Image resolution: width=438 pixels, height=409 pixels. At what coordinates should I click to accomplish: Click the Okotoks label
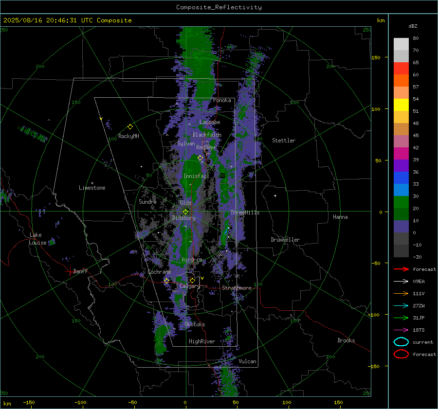(x=195, y=324)
